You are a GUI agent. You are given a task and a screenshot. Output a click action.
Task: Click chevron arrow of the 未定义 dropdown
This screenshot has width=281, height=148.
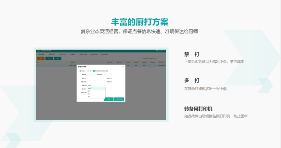tap(104, 85)
